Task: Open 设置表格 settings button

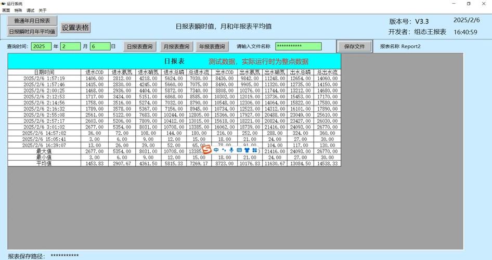Action: [x=75, y=28]
